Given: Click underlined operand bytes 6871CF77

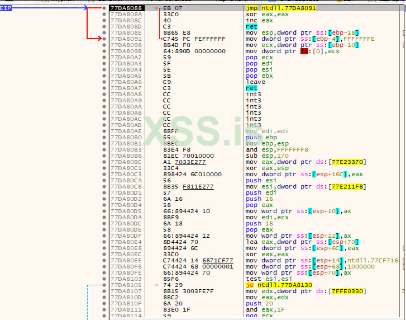Looking at the screenshot, I should tap(218, 260).
